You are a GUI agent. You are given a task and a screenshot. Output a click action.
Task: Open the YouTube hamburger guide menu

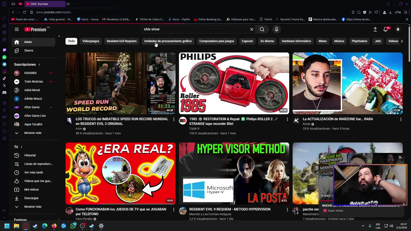point(17,29)
